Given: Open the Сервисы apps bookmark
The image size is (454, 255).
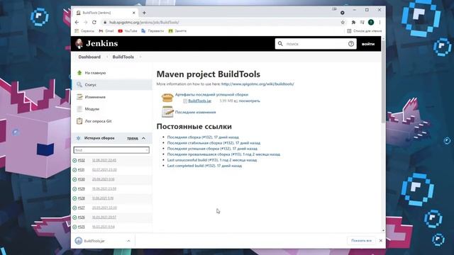Looking at the screenshot, I should coord(84,31).
